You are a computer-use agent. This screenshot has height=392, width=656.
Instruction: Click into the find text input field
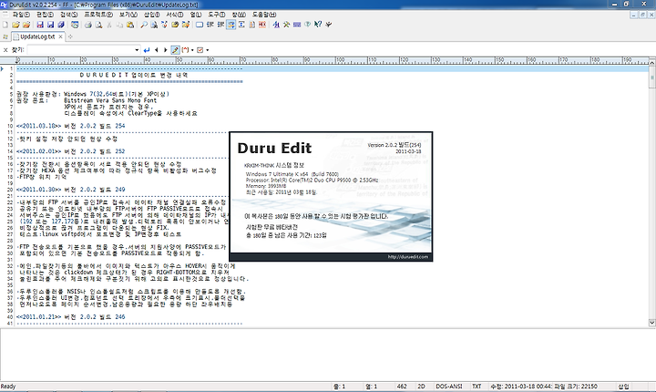coord(80,50)
